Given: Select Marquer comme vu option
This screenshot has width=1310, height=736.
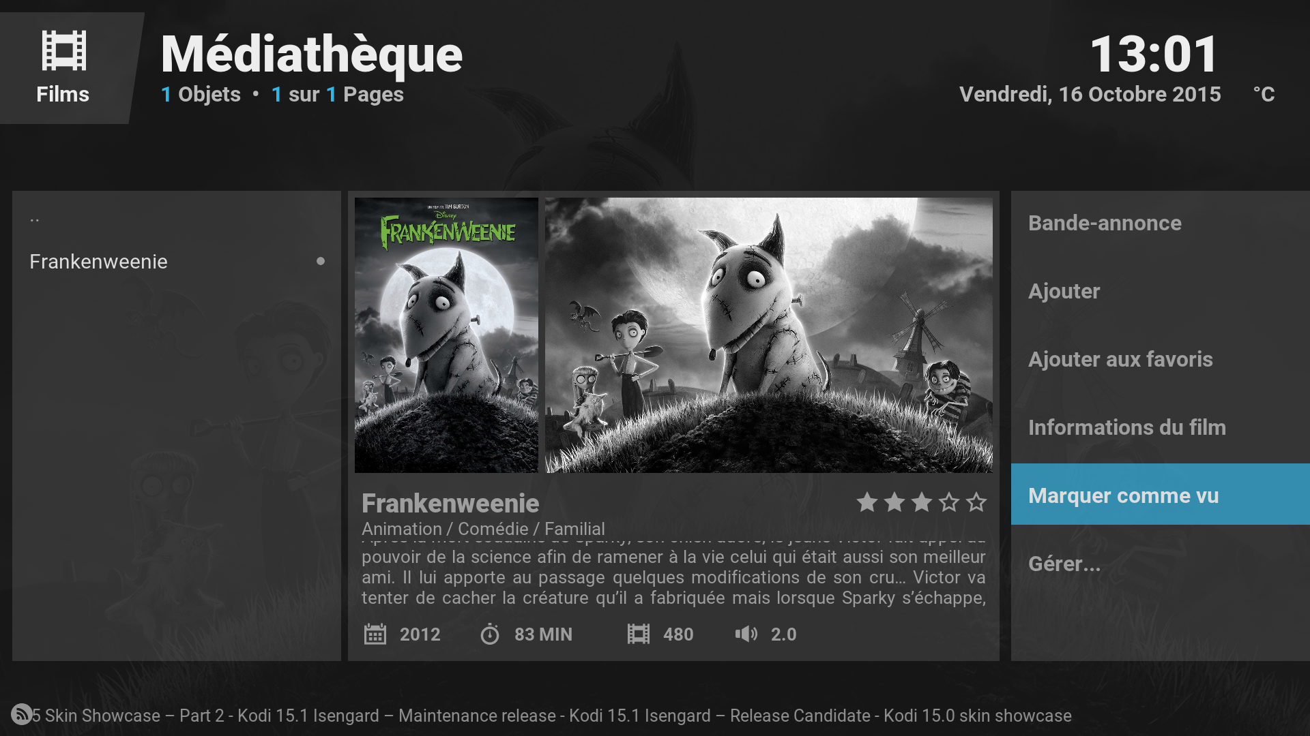Looking at the screenshot, I should click(x=1160, y=495).
